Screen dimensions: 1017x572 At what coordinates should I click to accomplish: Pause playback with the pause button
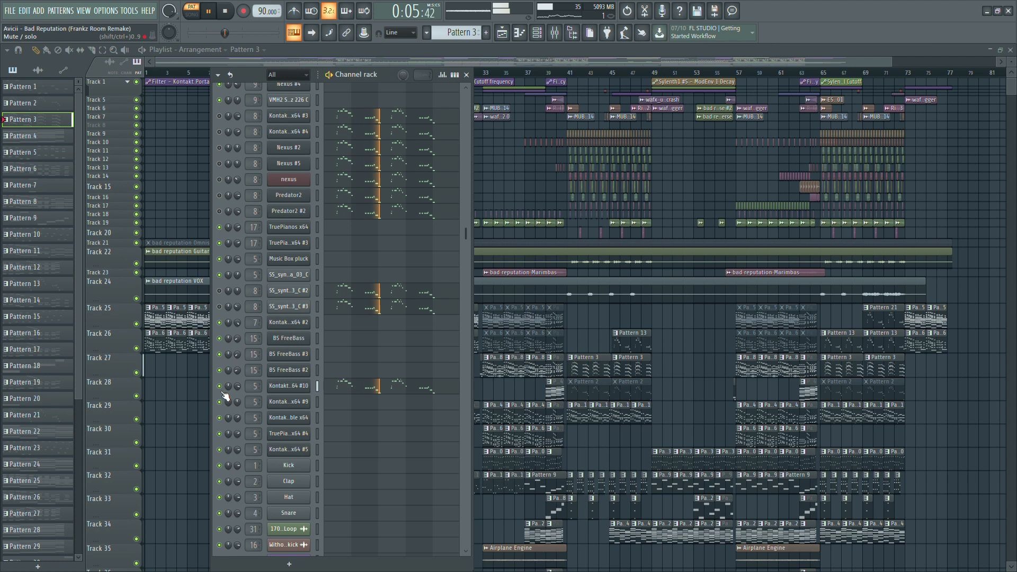click(x=209, y=11)
